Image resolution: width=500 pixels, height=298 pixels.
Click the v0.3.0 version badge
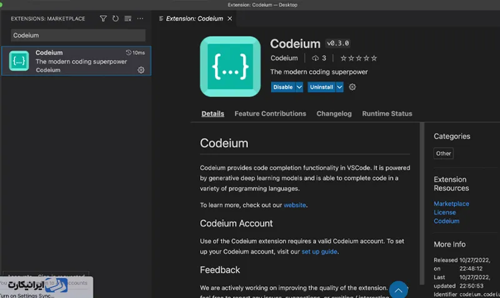point(338,43)
